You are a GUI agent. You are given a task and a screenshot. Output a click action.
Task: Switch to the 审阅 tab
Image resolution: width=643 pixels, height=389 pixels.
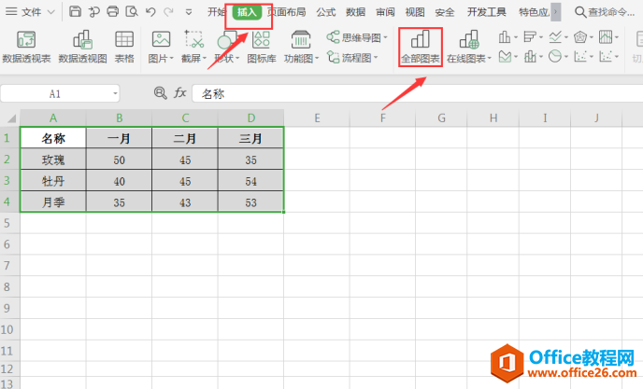[x=385, y=12]
